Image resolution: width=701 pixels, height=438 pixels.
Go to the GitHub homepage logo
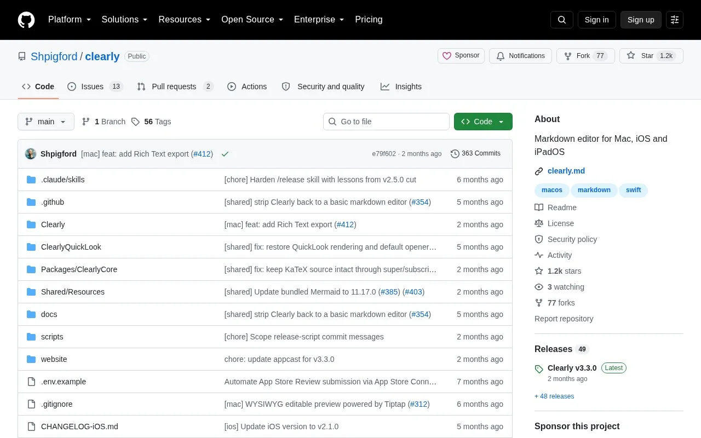pyautogui.click(x=26, y=20)
